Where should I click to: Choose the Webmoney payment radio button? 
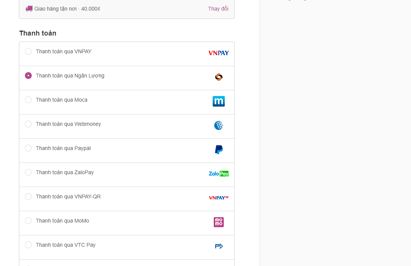point(28,124)
